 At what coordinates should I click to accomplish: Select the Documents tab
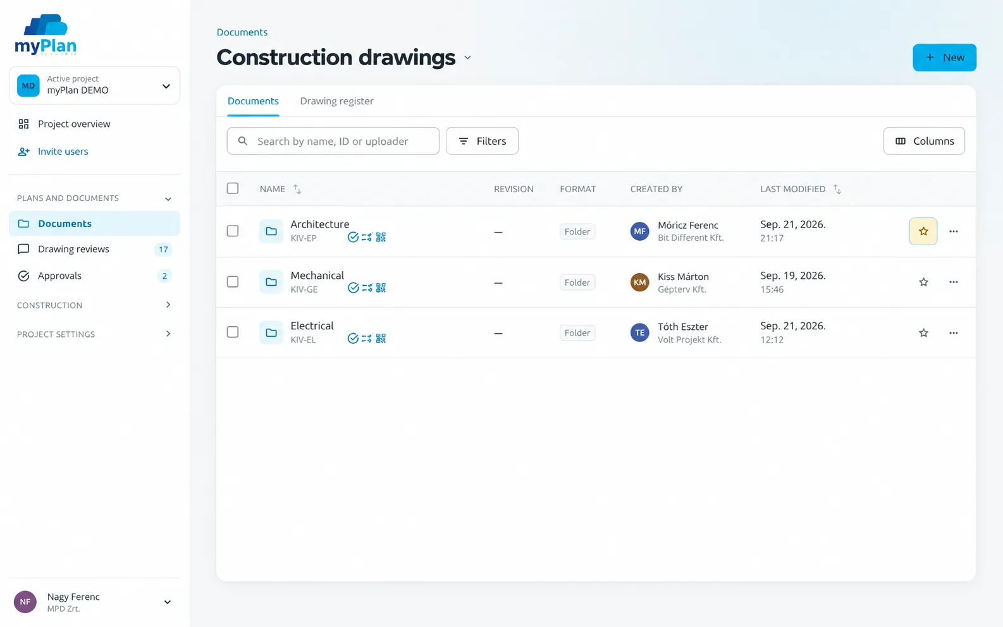click(x=253, y=101)
